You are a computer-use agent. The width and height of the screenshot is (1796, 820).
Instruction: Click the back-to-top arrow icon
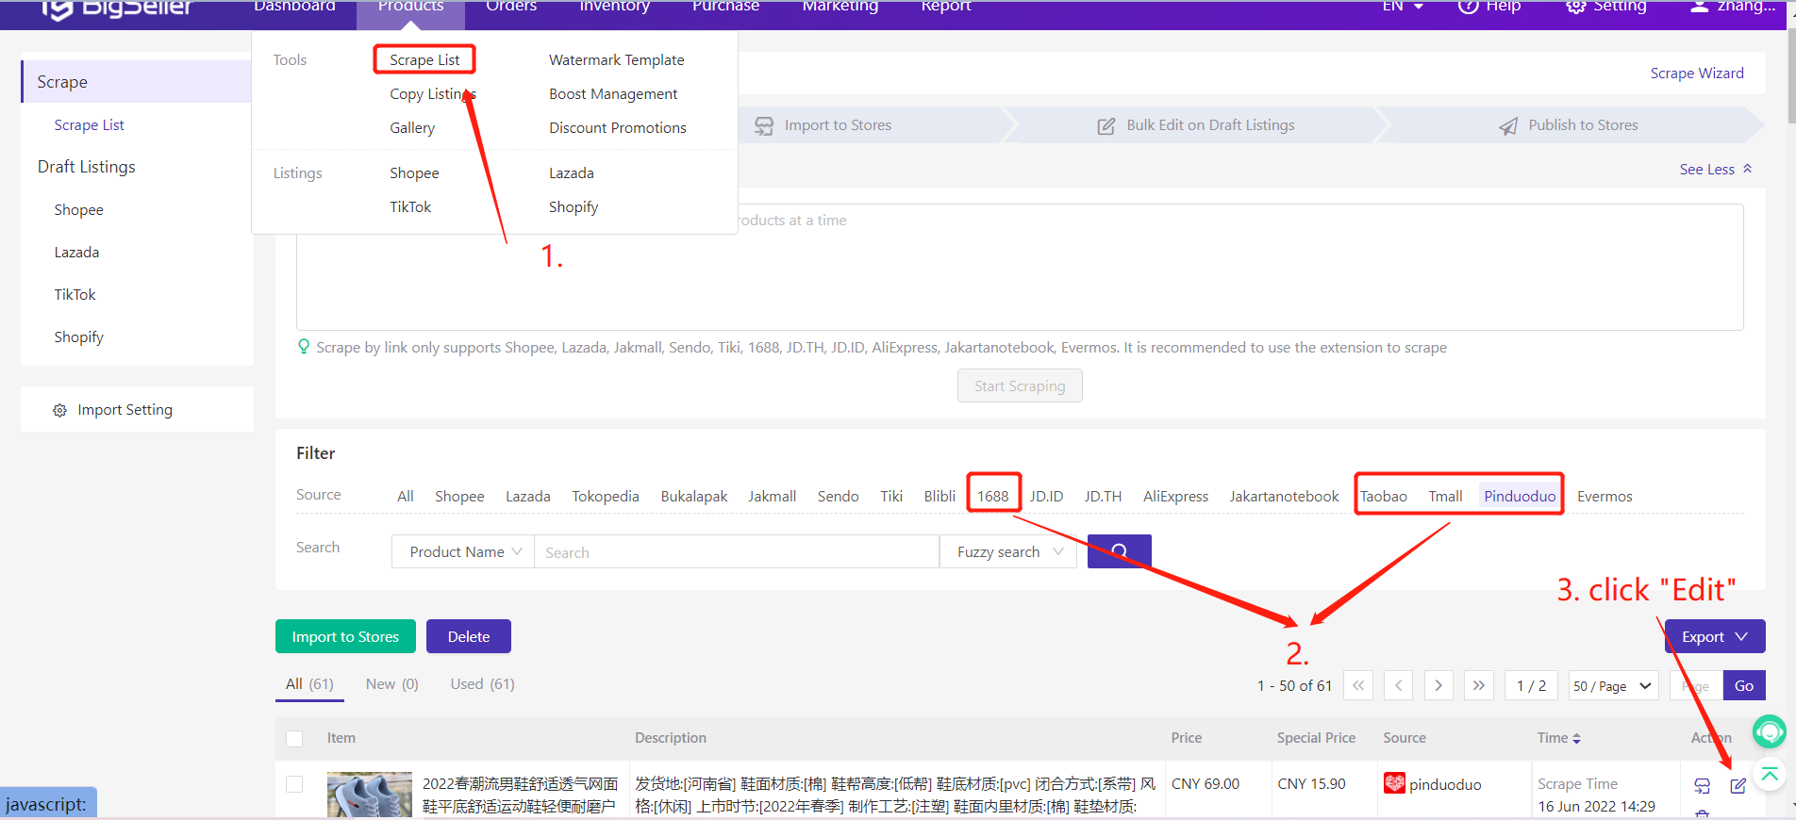1770,775
